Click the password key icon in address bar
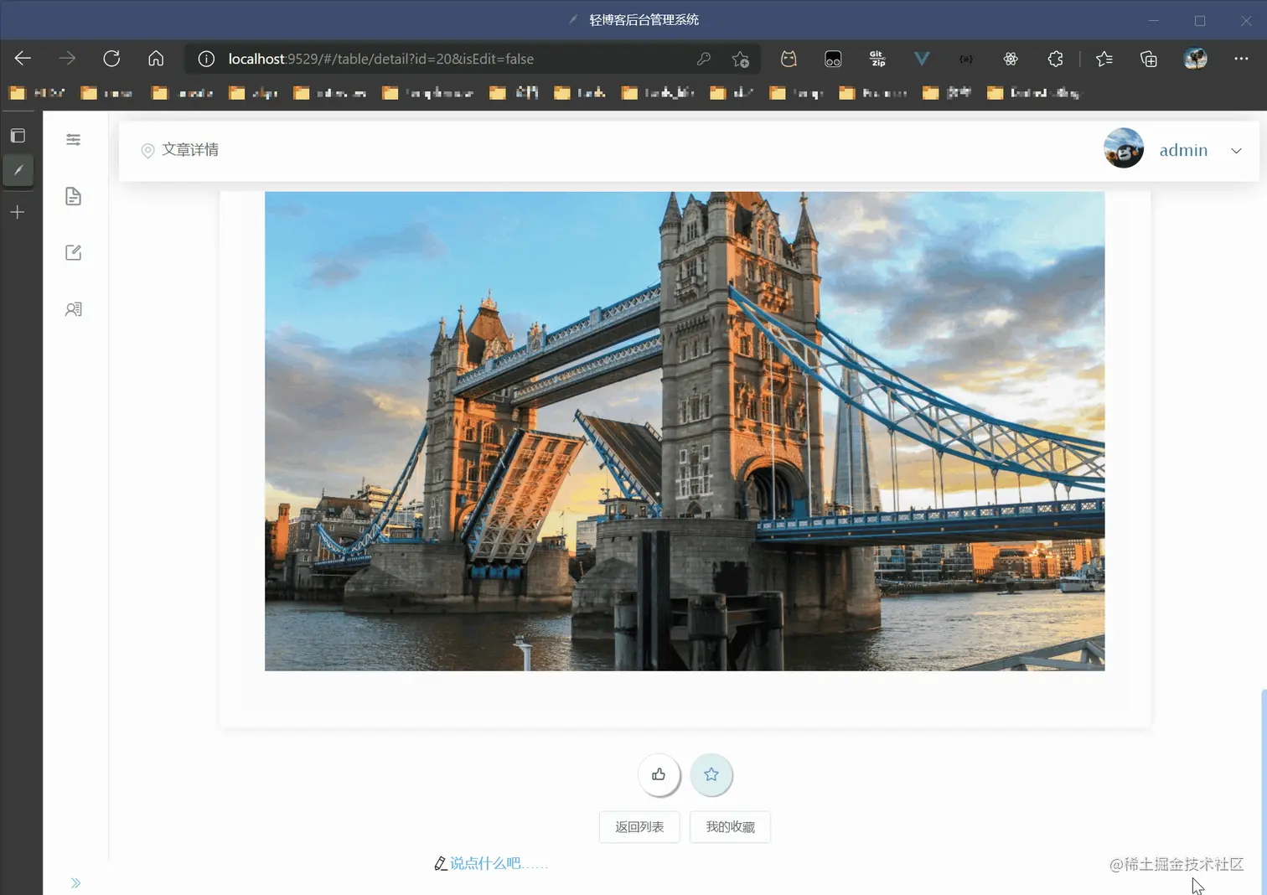The image size is (1267, 895). pos(704,59)
